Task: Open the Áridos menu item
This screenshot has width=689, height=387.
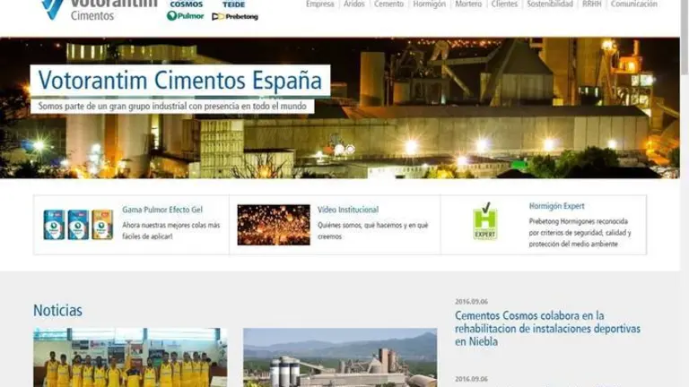Action: pos(353,4)
